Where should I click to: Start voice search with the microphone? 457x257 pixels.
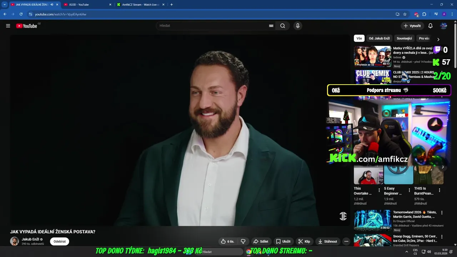pyautogui.click(x=297, y=26)
